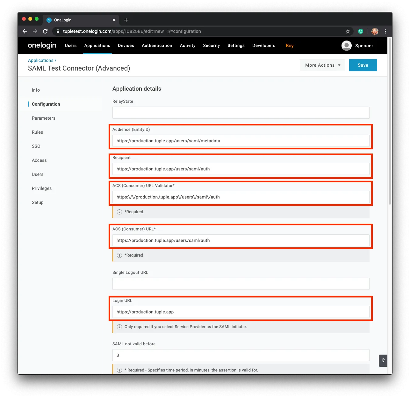This screenshot has height=398, width=410.
Task: Click the info icon below ACS Consumer URL Validator
Action: pos(119,212)
